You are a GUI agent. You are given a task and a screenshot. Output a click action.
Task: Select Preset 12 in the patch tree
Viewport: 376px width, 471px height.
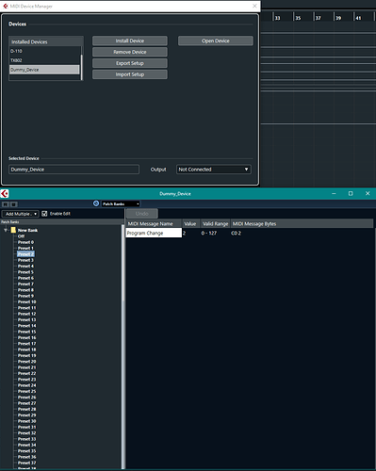click(x=27, y=314)
